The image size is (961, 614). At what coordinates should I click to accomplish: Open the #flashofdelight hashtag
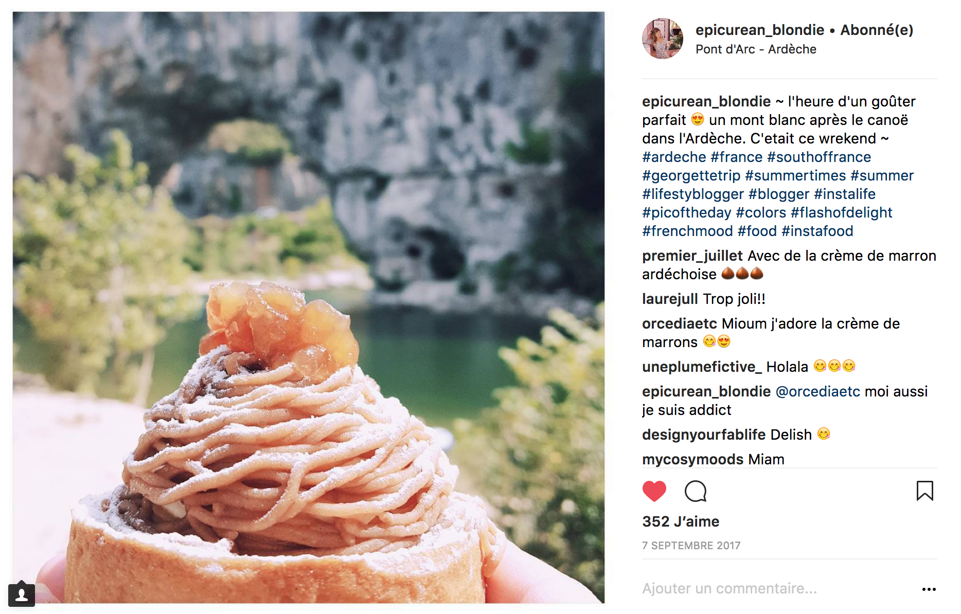tap(841, 212)
